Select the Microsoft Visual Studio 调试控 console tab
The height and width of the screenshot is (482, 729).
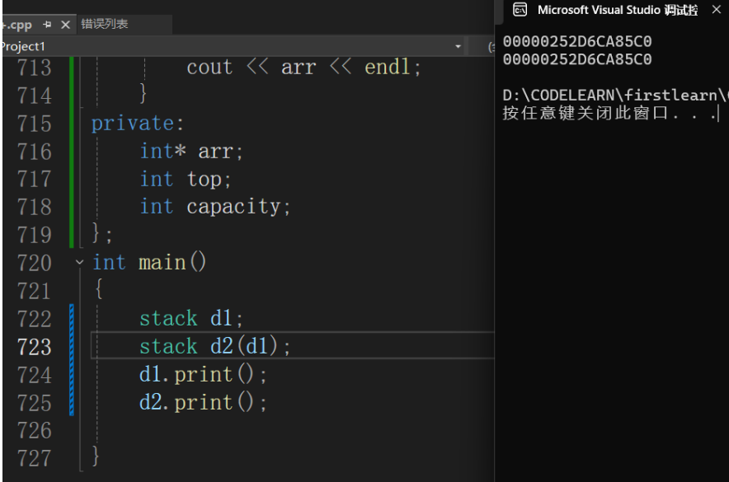[618, 10]
